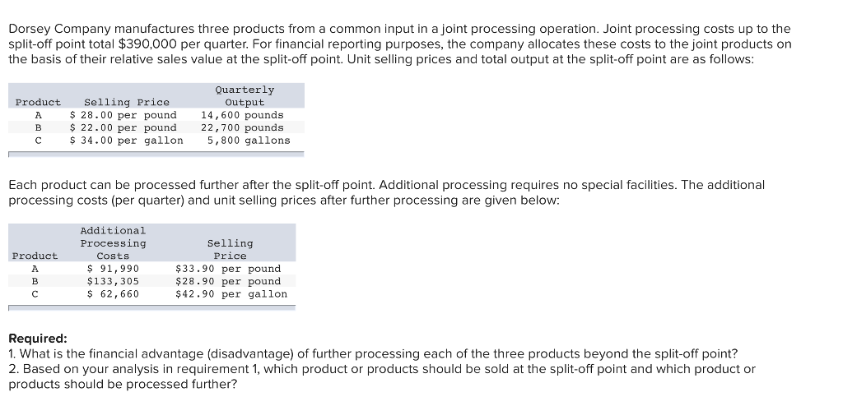This screenshot has width=843, height=406.
Task: Click the 5,800 gallons output value
Action: coord(249,141)
